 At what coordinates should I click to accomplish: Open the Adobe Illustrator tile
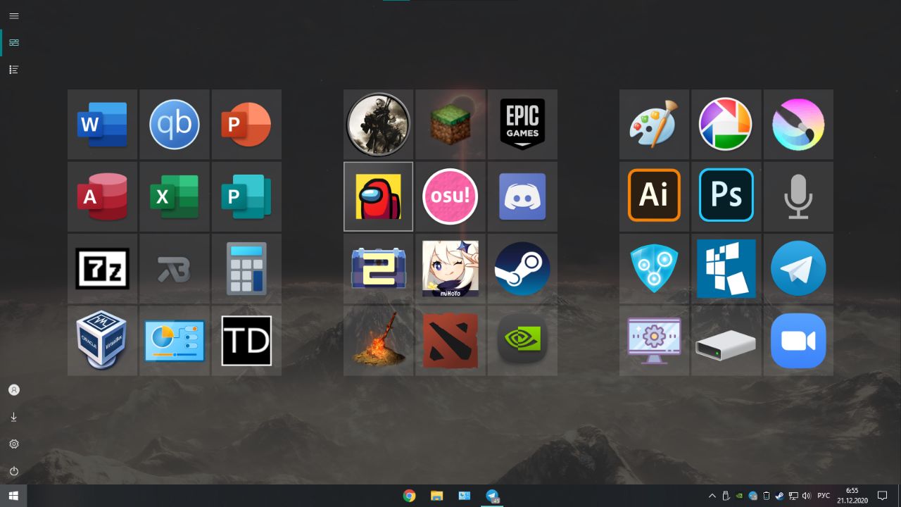(654, 196)
